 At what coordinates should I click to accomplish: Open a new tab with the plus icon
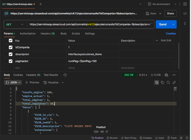41,4
